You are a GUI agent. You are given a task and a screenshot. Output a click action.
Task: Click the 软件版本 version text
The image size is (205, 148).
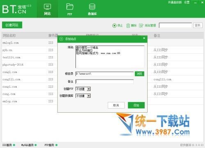[x=192, y=145]
